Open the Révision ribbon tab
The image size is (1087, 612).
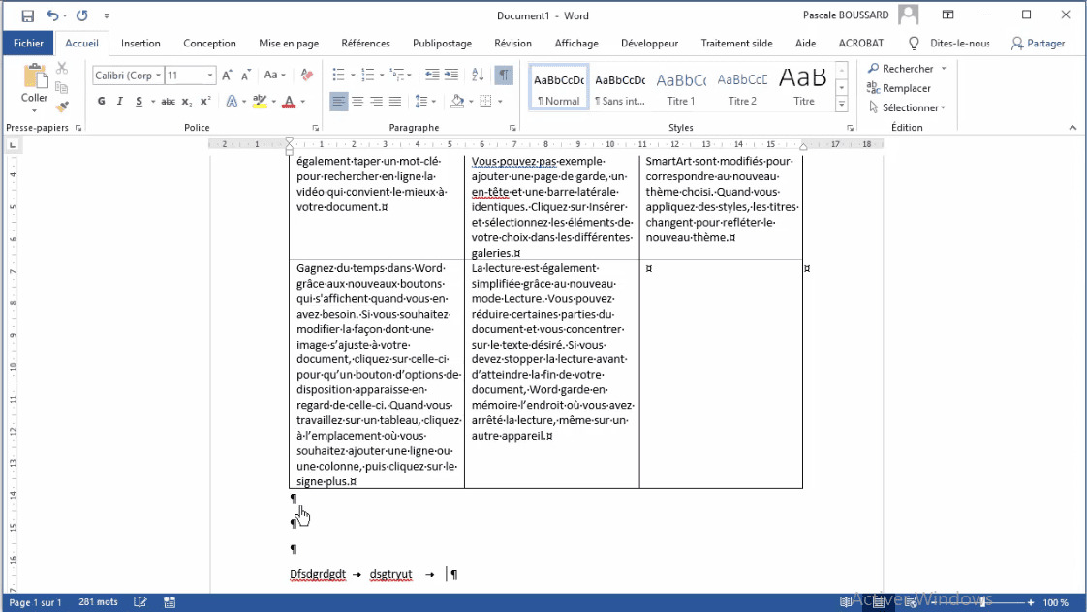point(512,43)
